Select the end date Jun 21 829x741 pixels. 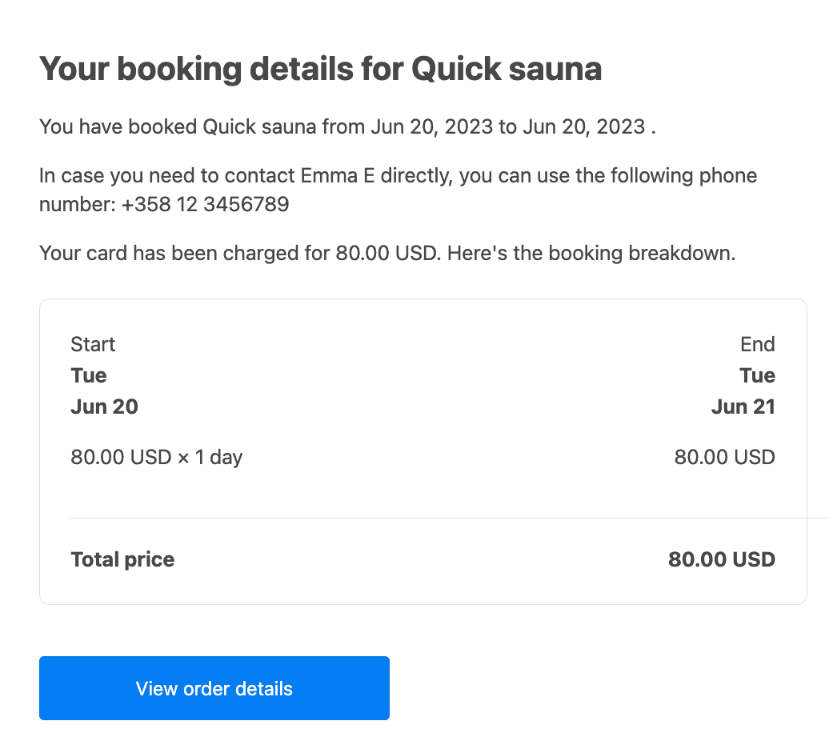[743, 407]
